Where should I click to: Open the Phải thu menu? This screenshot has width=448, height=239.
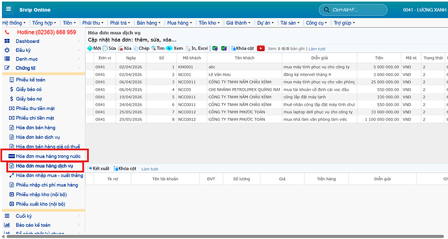(x=93, y=23)
